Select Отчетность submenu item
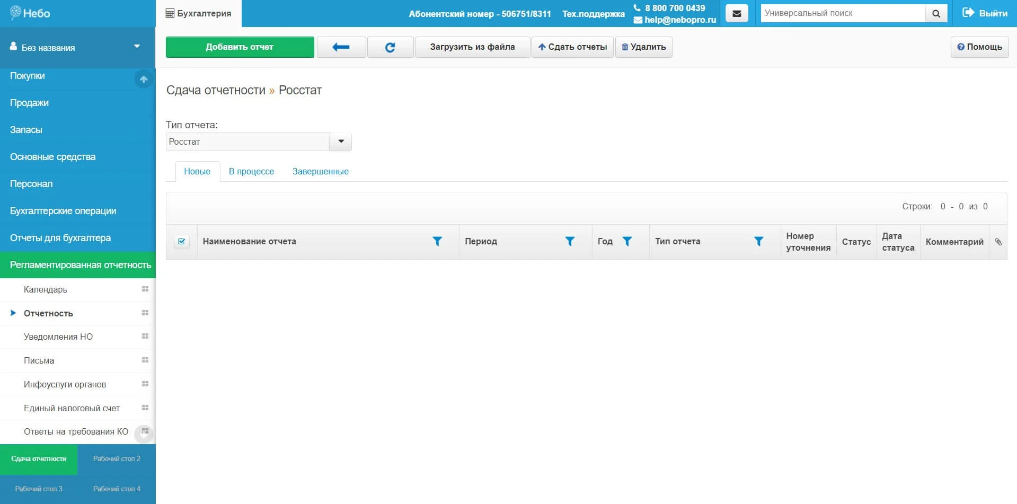Image resolution: width=1017 pixels, height=504 pixels. coord(48,313)
